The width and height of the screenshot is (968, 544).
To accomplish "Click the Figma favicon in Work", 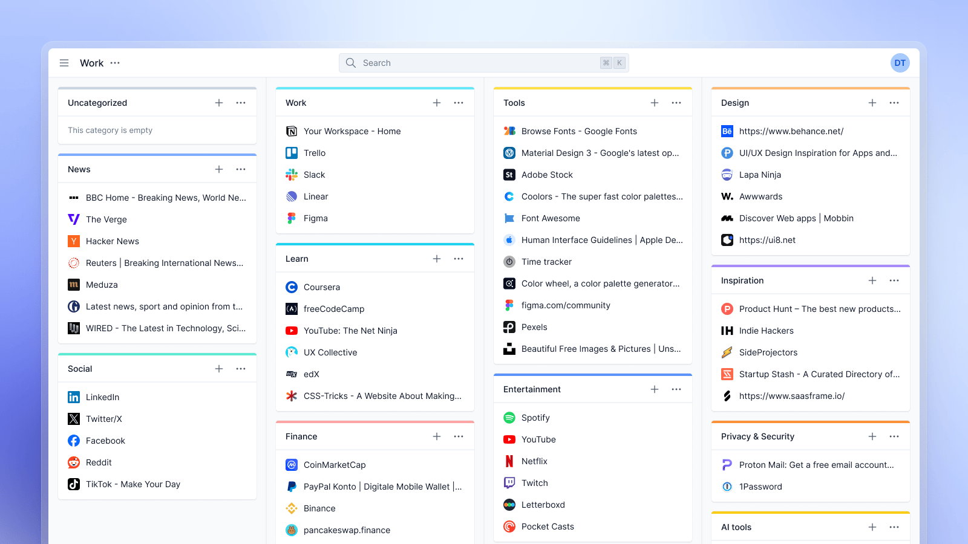I will tap(292, 218).
